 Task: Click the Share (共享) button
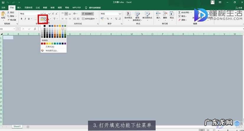239,8
